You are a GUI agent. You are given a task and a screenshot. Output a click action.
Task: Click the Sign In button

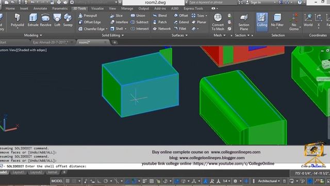254,2
